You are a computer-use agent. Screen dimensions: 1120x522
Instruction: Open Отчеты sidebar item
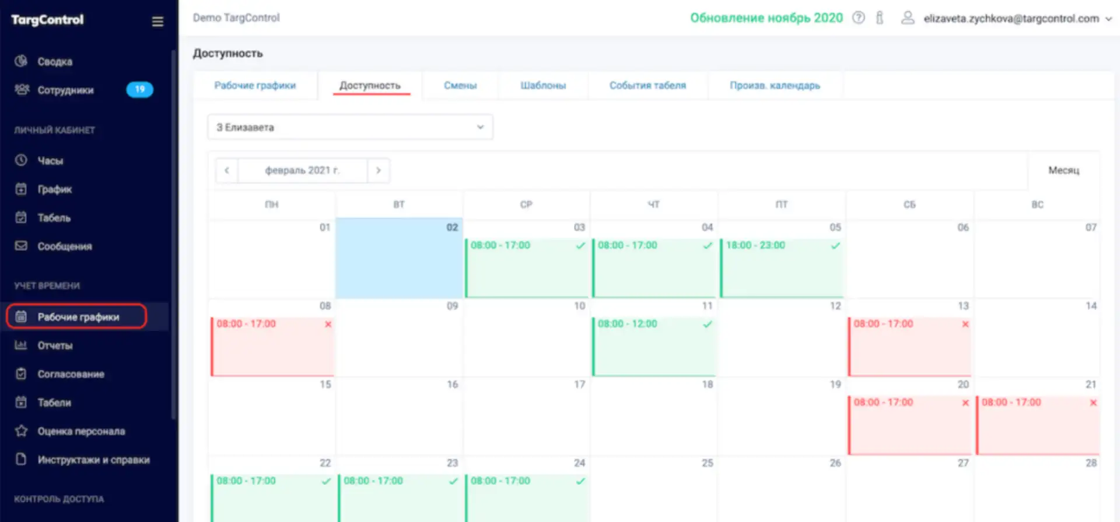[84, 345]
